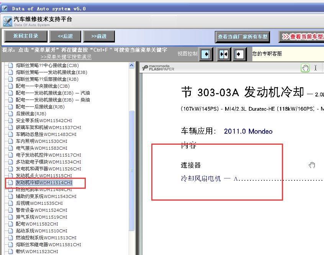This screenshot has width=324, height=255.
Task: Click the 2011.0 Mondeo vehicle link
Action: pos(248,131)
